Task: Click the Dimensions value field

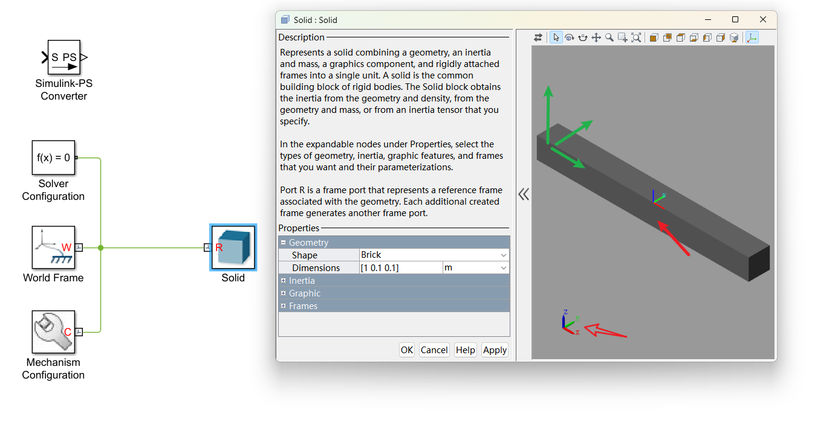Action: pos(401,268)
